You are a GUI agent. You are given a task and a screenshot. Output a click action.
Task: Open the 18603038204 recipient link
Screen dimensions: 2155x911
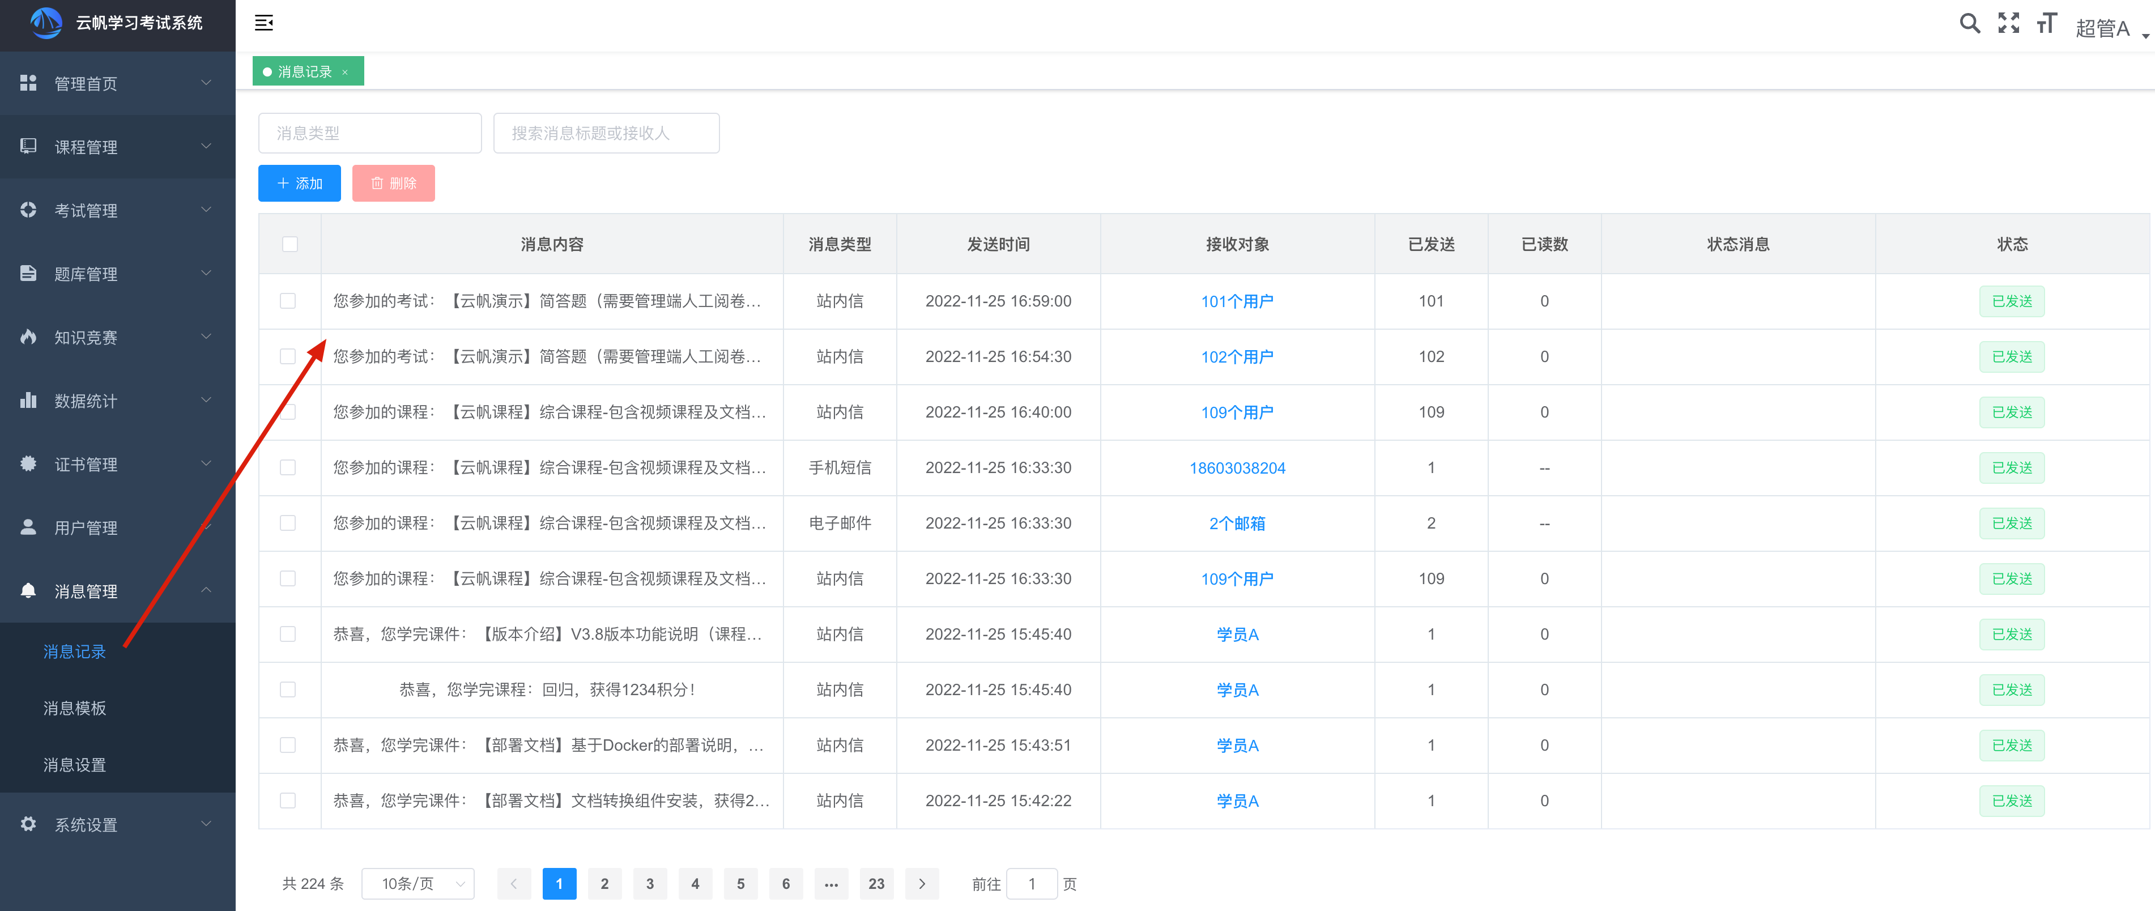click(x=1237, y=467)
